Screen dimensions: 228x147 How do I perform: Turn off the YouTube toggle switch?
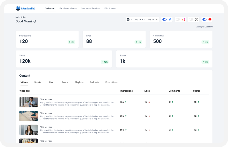pyautogui.click(x=204, y=19)
